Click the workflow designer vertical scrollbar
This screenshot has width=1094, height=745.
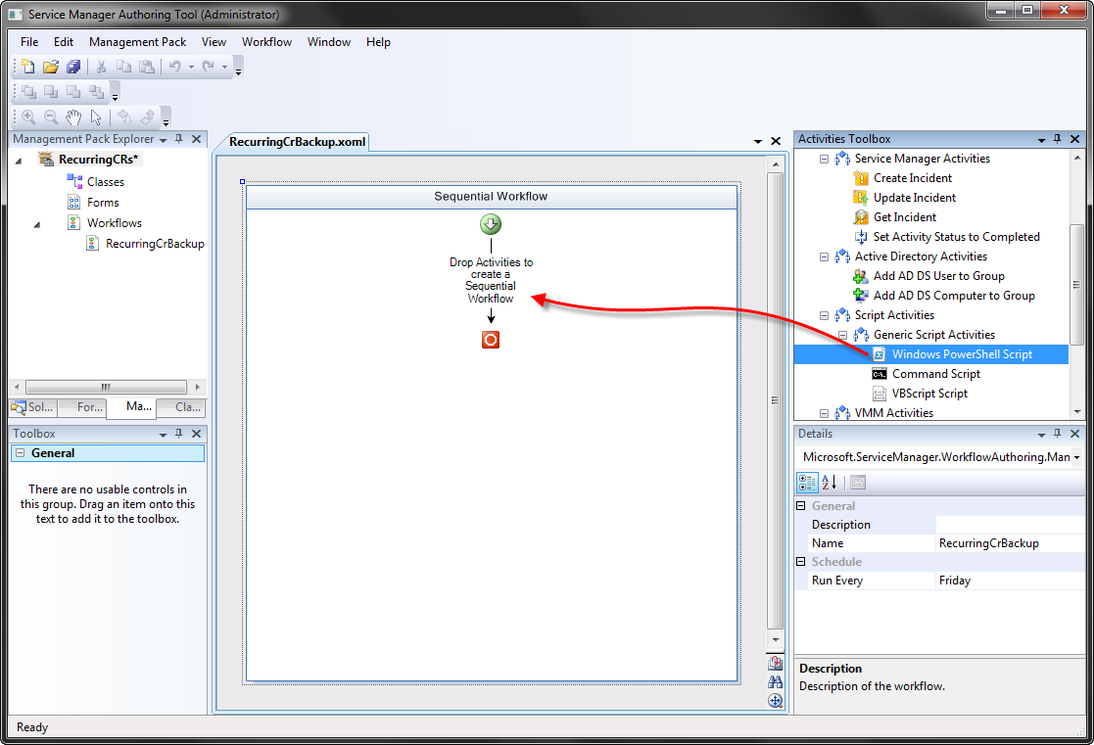(x=775, y=401)
